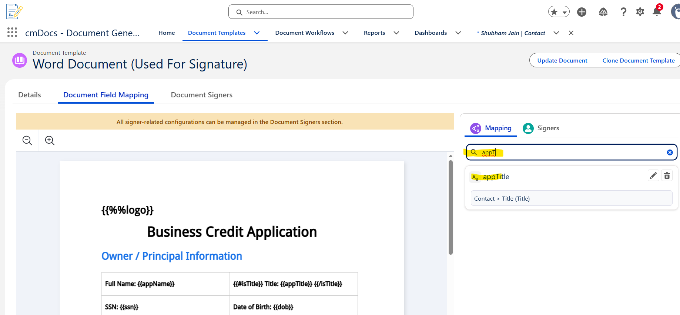680x315 pixels.
Task: Click the mapping search field containing appT
Action: coord(571,152)
